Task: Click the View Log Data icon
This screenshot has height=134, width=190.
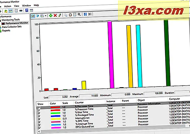Action: [38, 16]
